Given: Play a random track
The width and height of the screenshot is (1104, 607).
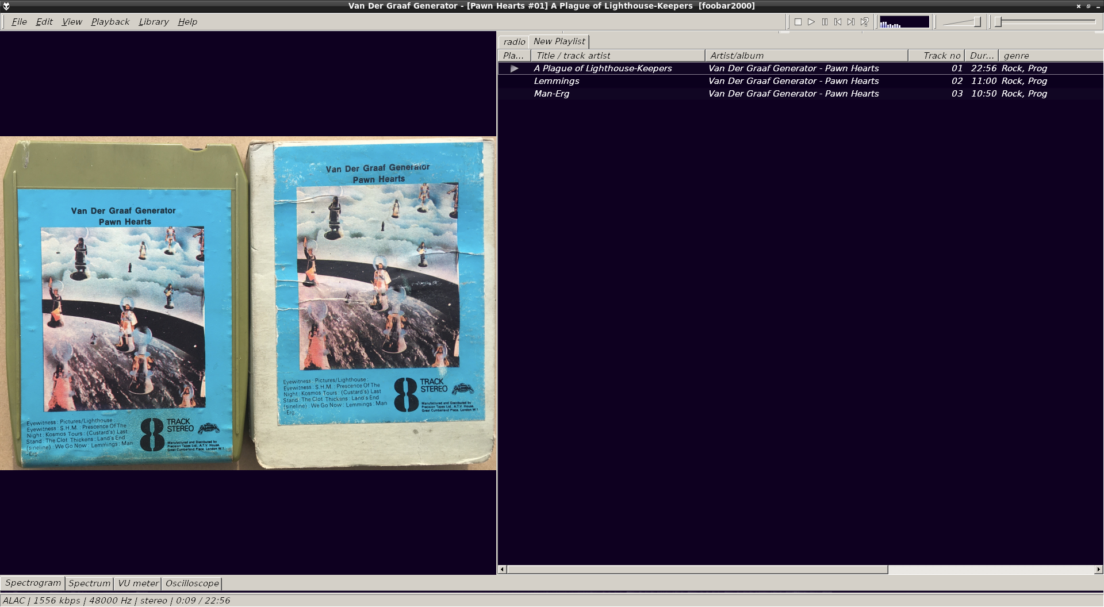Looking at the screenshot, I should pyautogui.click(x=864, y=22).
